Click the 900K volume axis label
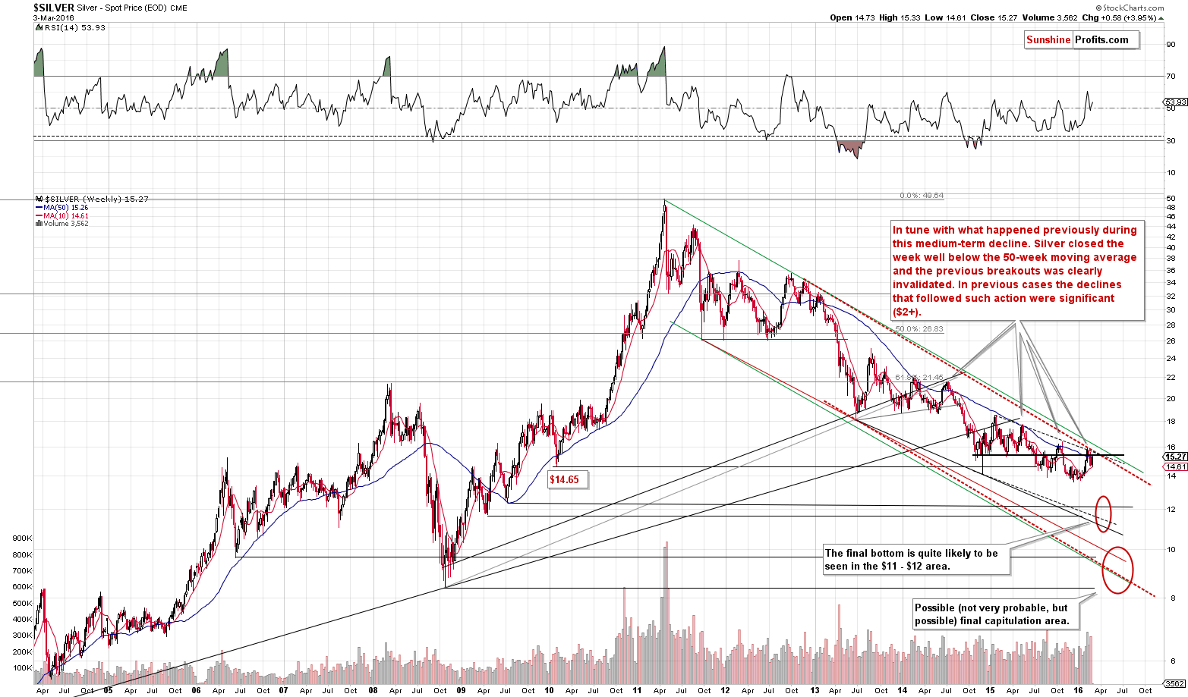This screenshot has width=1188, height=697. [23, 538]
